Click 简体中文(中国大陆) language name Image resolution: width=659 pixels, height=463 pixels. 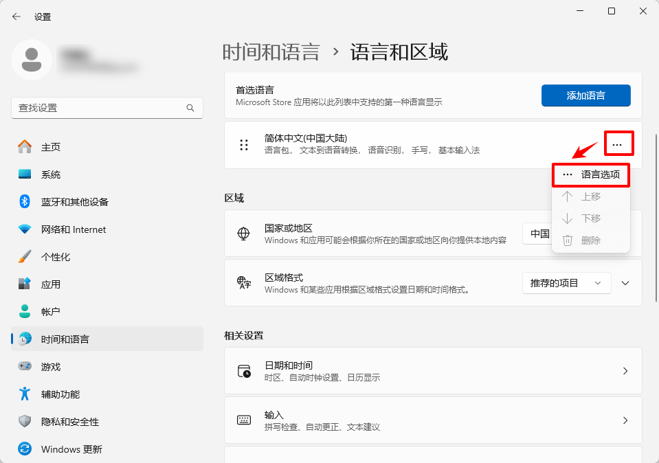coord(306,138)
